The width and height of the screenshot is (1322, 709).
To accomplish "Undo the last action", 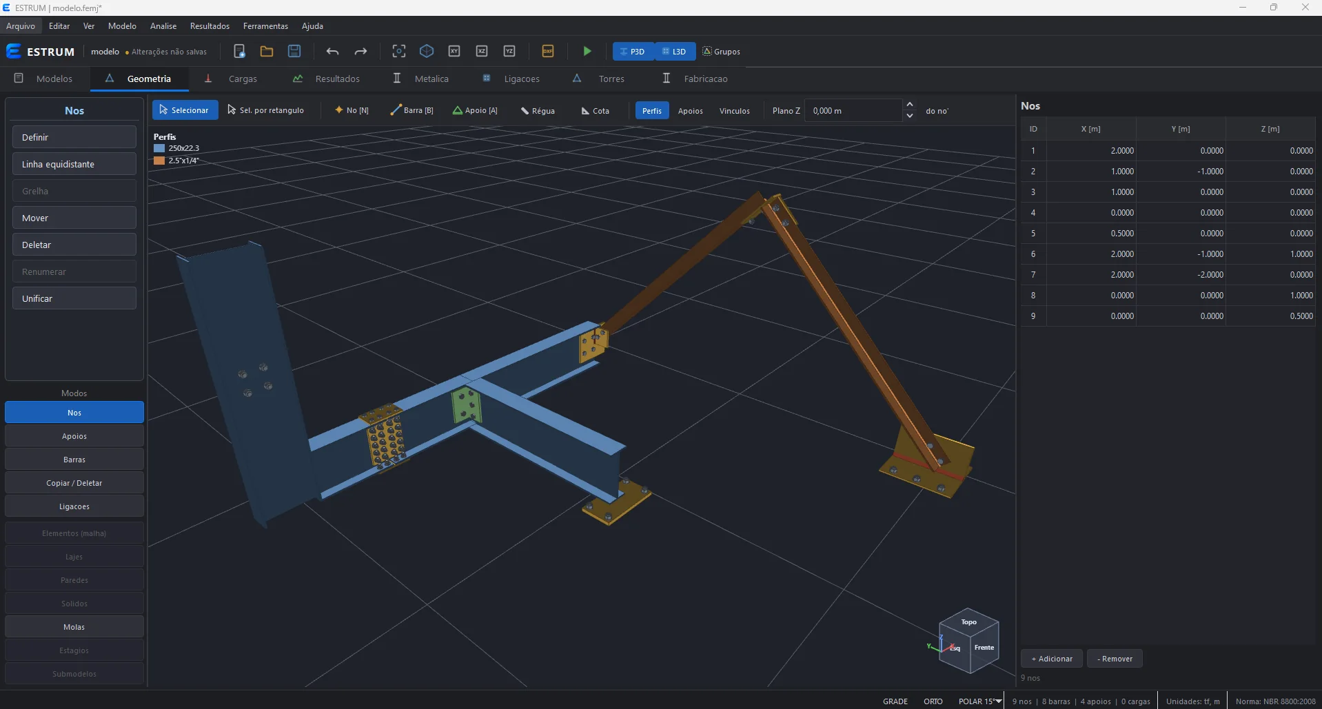I will coord(333,51).
